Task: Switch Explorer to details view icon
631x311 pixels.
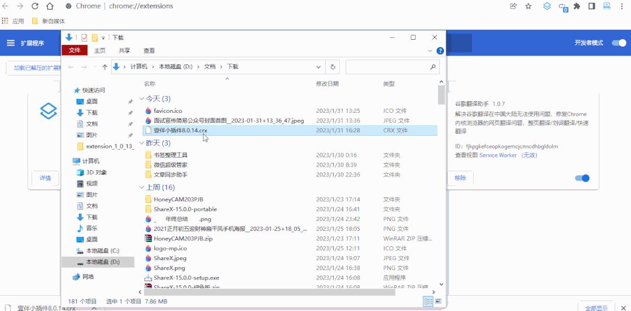Action: coord(427,301)
